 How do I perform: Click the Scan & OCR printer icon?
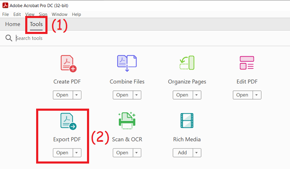(x=127, y=120)
